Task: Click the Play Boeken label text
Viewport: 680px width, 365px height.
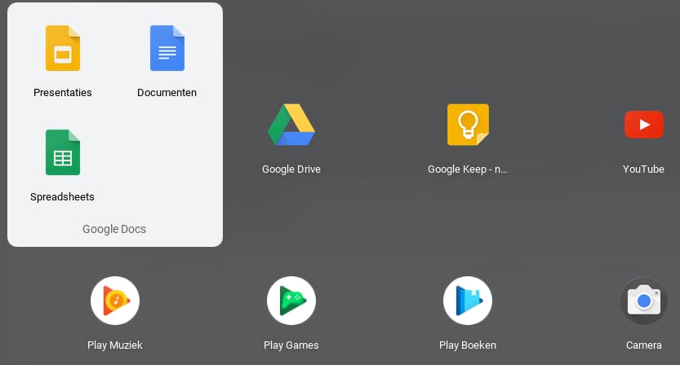Action: click(x=468, y=345)
